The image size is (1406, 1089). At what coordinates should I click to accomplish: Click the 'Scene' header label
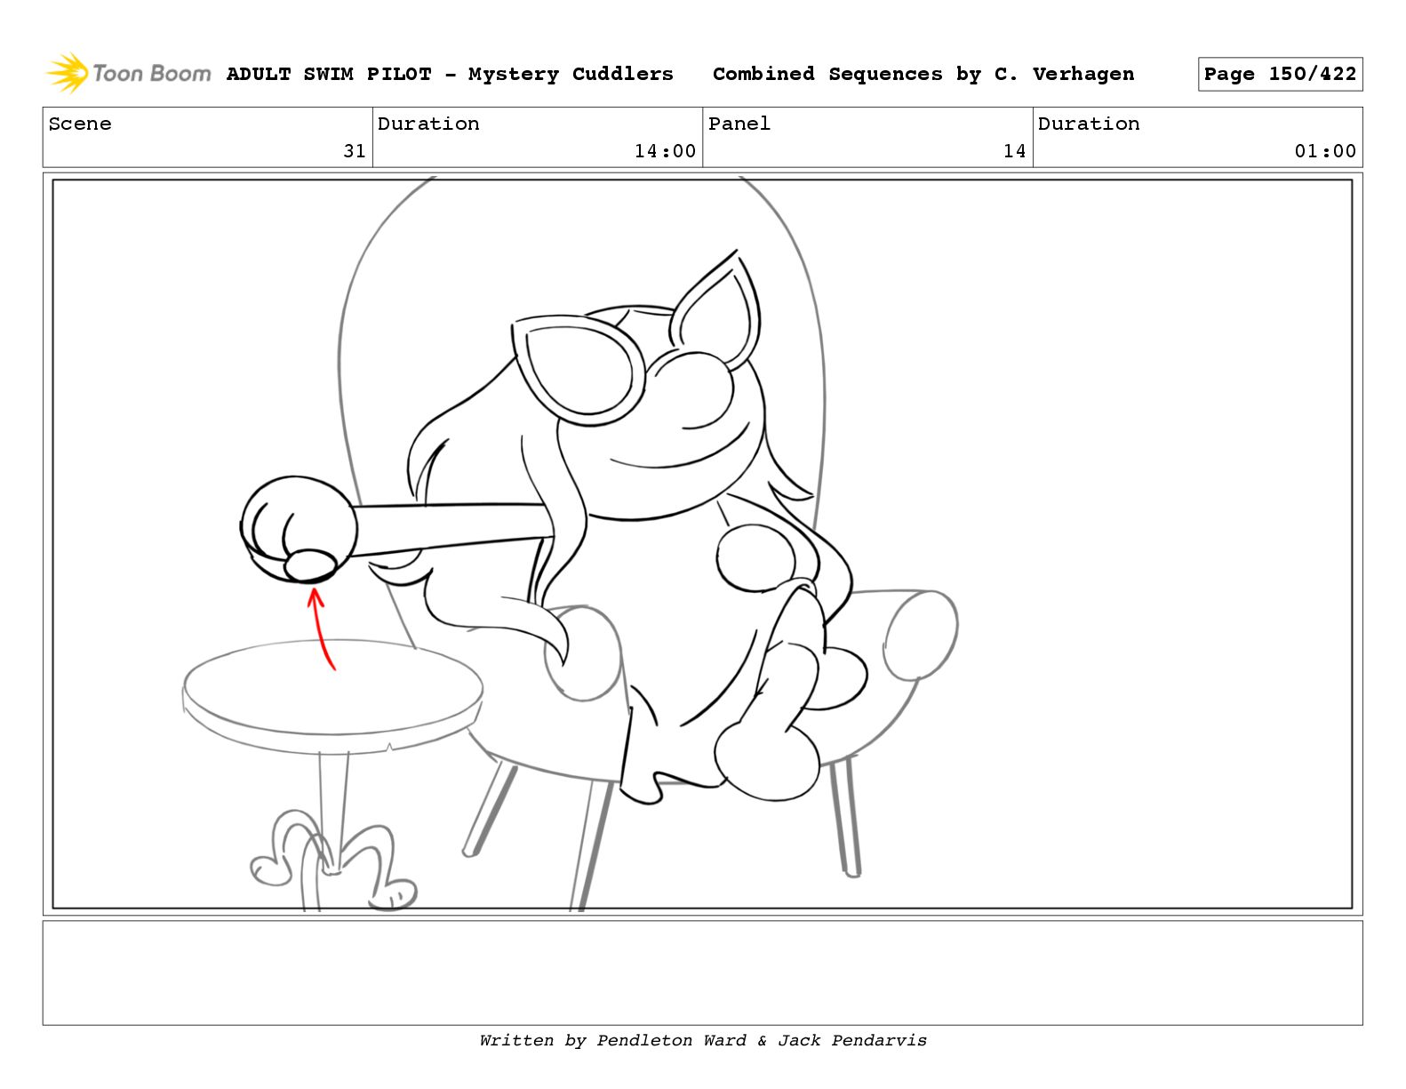(x=80, y=124)
